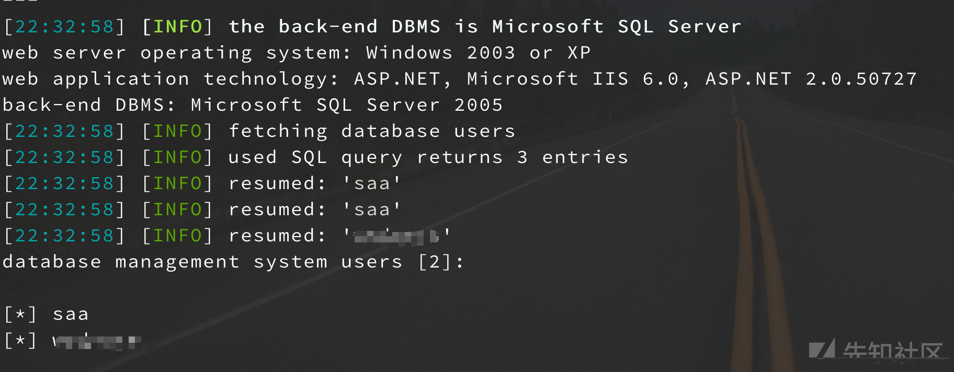Click the first resumed 'saa' value
The width and height of the screenshot is (954, 372).
point(372,183)
